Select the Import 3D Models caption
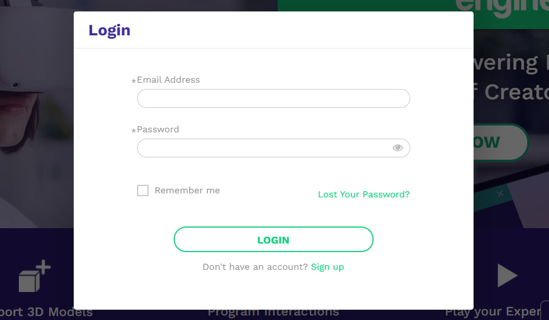This screenshot has height=320, width=549. tap(47, 313)
